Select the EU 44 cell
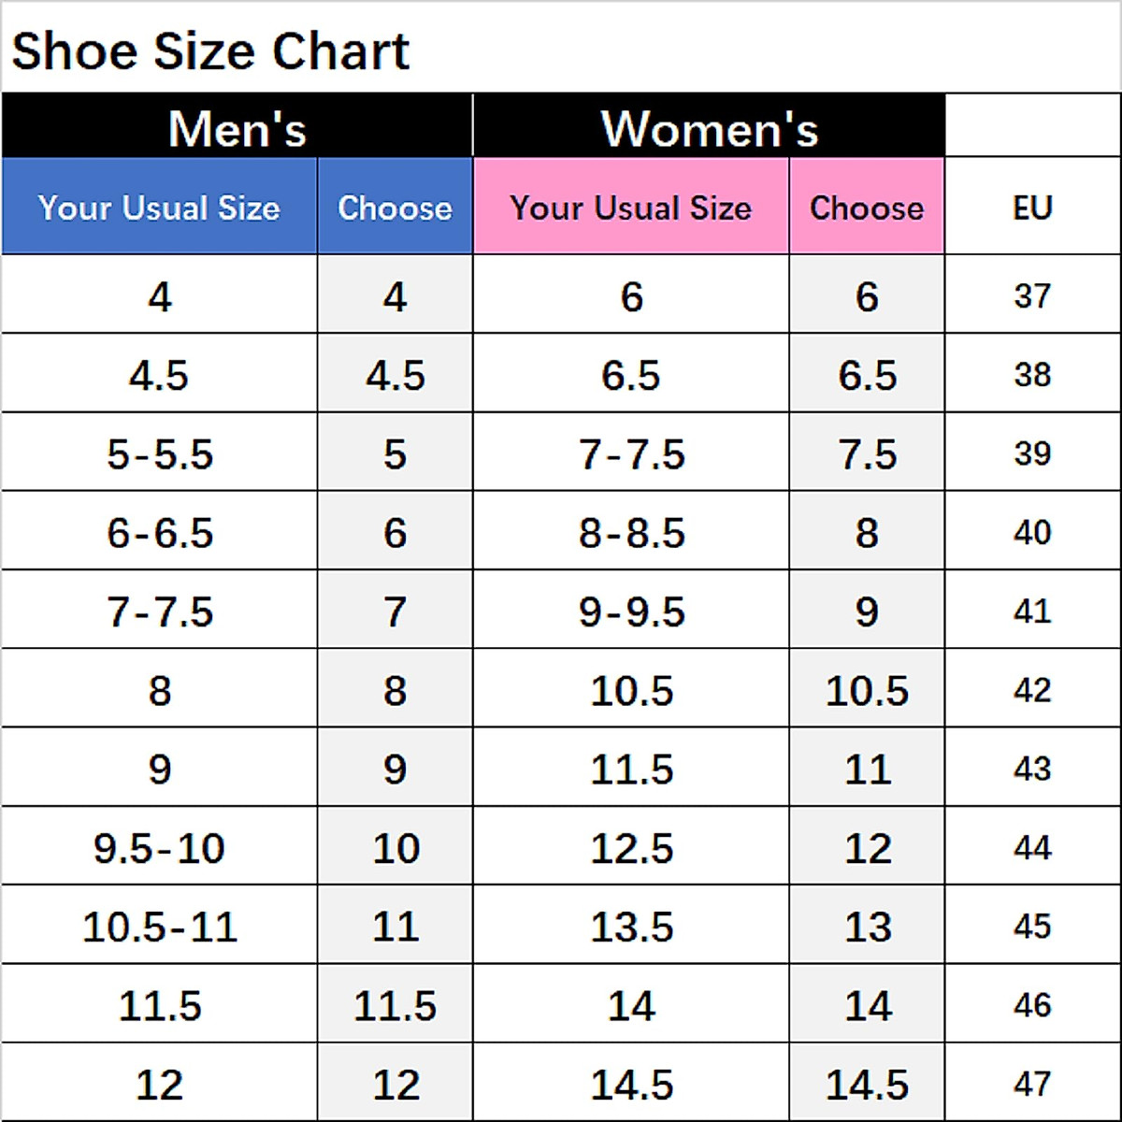This screenshot has width=1122, height=1122. pos(1032,848)
